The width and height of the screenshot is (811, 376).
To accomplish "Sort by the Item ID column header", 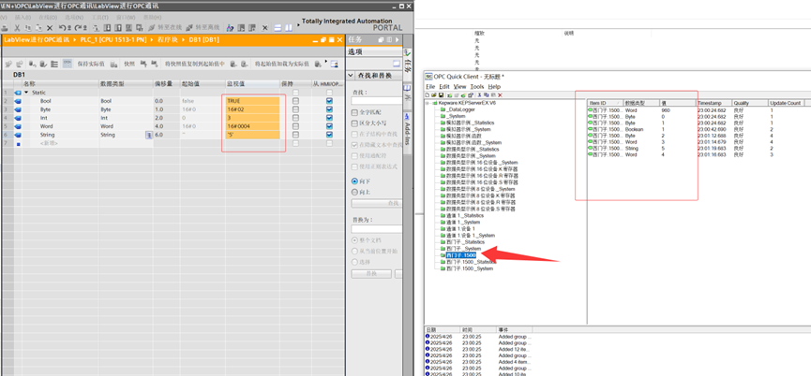I will click(x=605, y=103).
